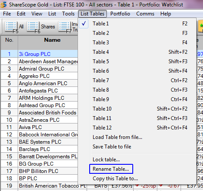Select the BHP Billiton PLC row
The width and height of the screenshot is (203, 191).
[x=39, y=171]
